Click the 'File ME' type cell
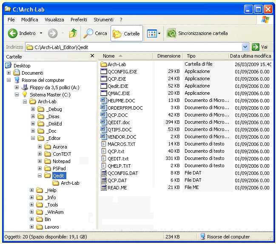 [192, 187]
